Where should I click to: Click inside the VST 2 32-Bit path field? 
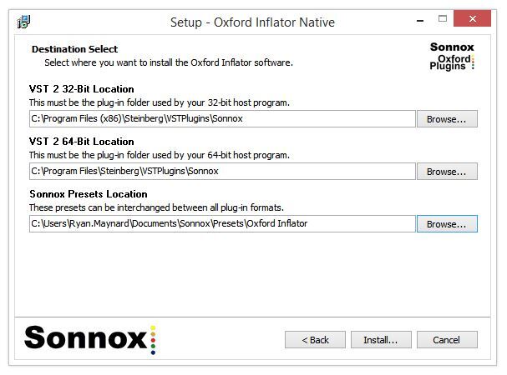[222, 119]
